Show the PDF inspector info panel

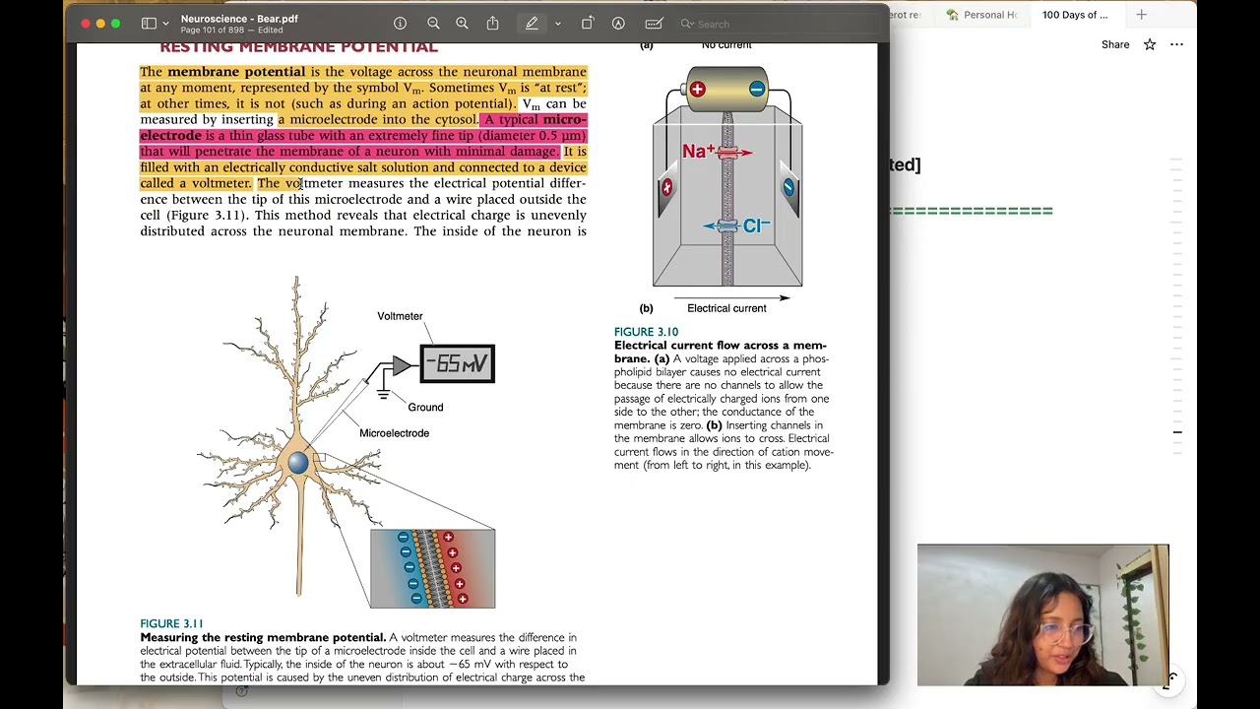tap(400, 24)
